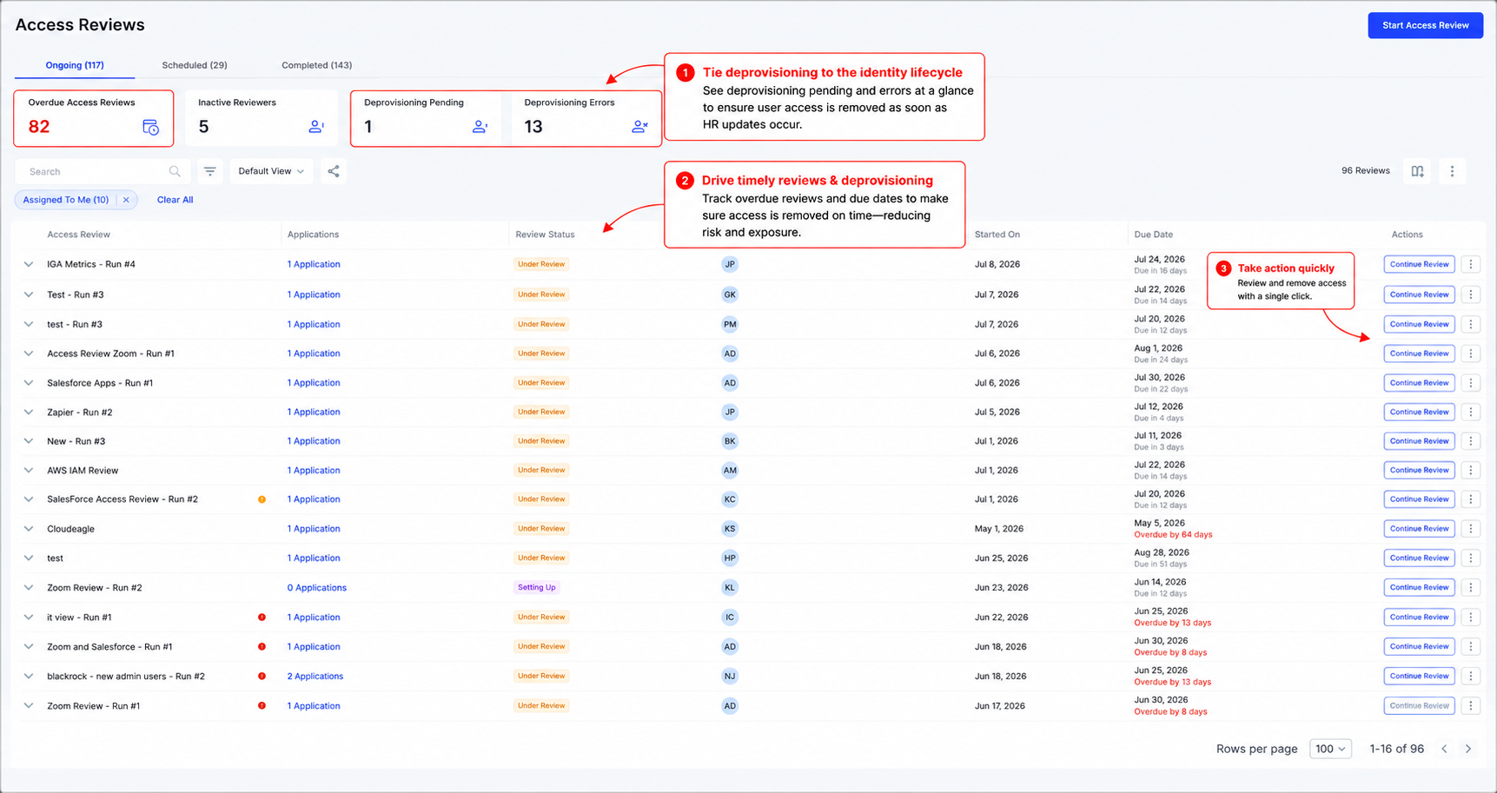Viewport: 1497px width, 793px height.
Task: Continue Review for Cloudeagle
Action: 1419,529
